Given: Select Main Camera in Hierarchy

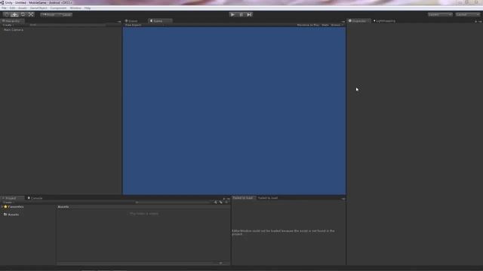Looking at the screenshot, I should pyautogui.click(x=14, y=30).
